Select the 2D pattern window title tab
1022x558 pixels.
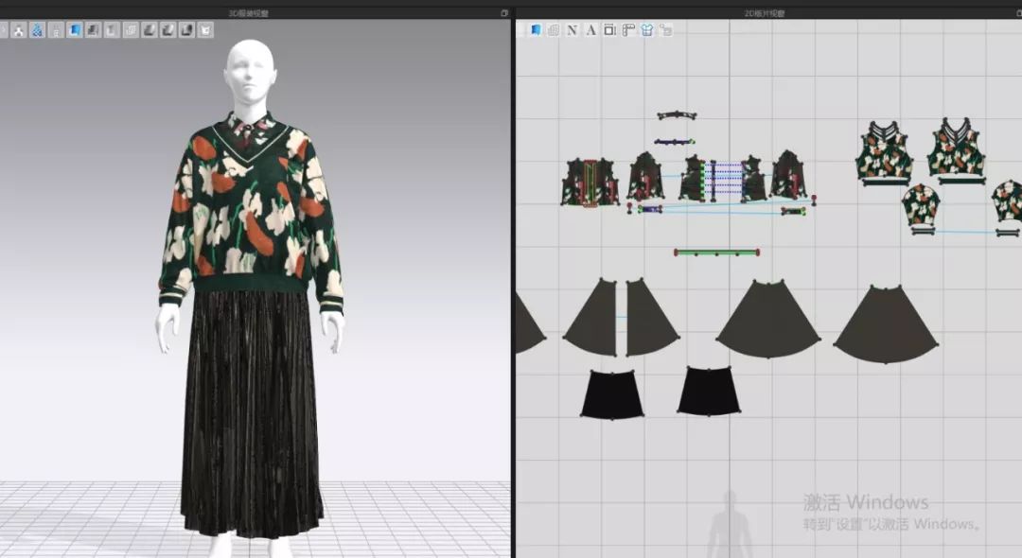click(765, 13)
